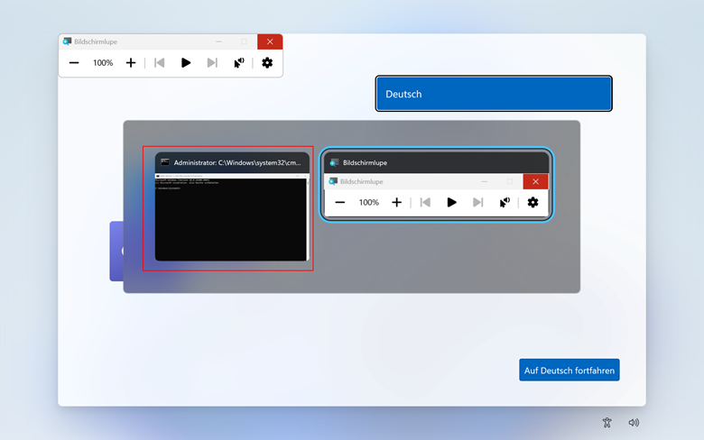
Task: Skip to next sentence in Bildschirmlupe window toolbar
Action: (212, 63)
